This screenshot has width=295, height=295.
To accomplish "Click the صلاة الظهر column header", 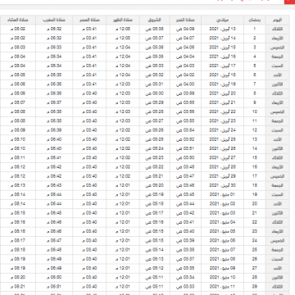I will (123, 20).
